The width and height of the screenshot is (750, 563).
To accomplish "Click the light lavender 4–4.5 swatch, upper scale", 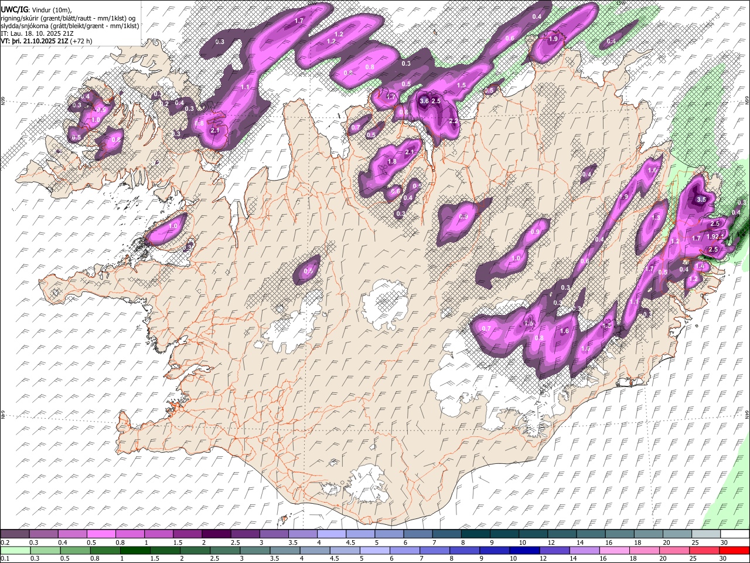I will point(331,534).
